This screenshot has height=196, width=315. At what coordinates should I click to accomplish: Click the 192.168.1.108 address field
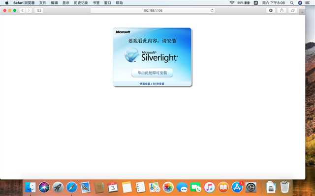(x=153, y=10)
